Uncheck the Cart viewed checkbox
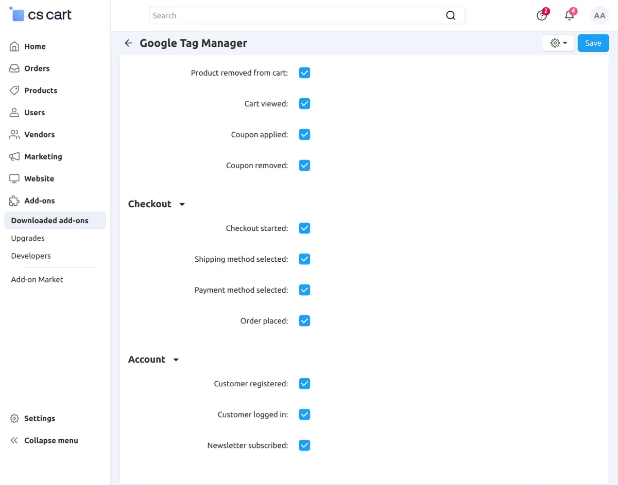The image size is (618, 485). point(304,104)
